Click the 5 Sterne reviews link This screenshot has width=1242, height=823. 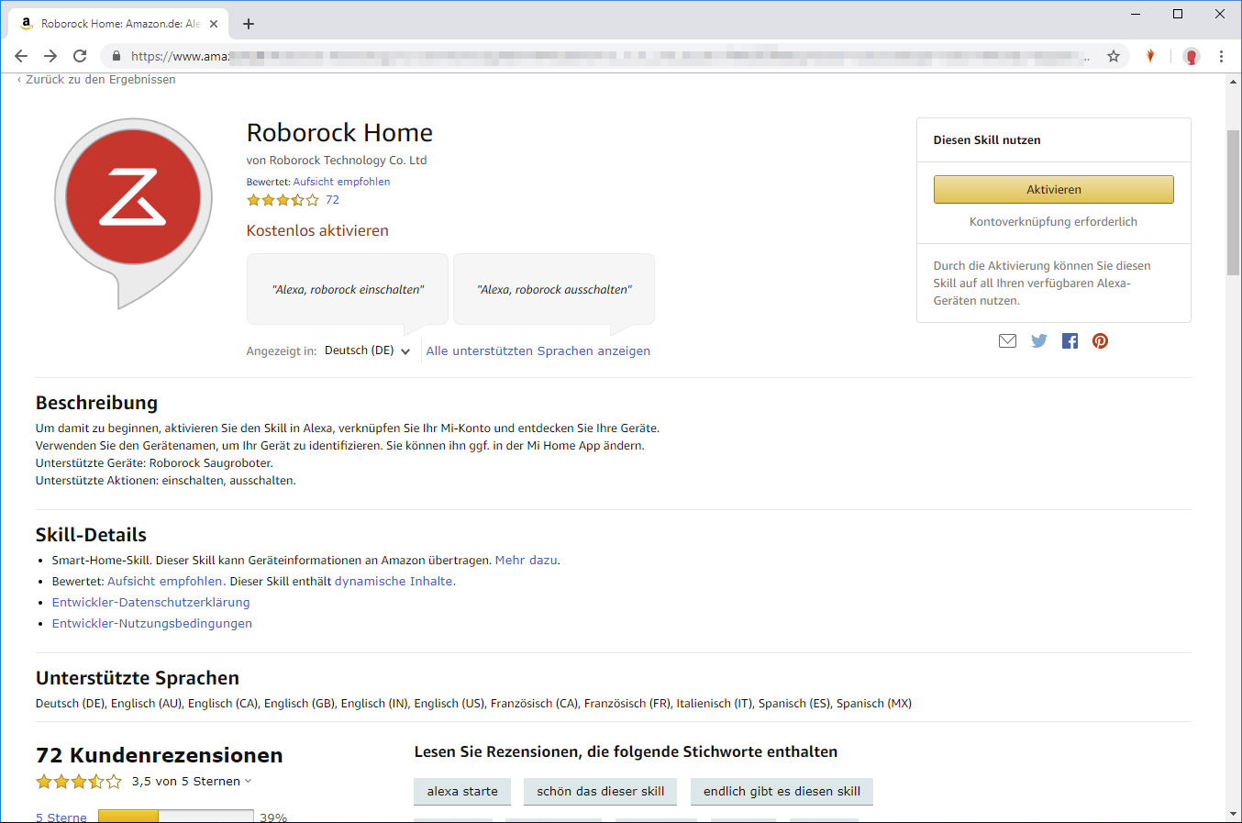click(x=61, y=817)
